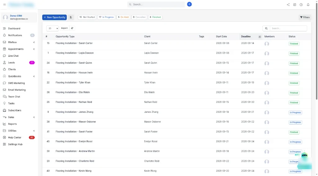
Task: Open Flooring Installation - Sarah Carter opportunity
Action: (x=74, y=43)
